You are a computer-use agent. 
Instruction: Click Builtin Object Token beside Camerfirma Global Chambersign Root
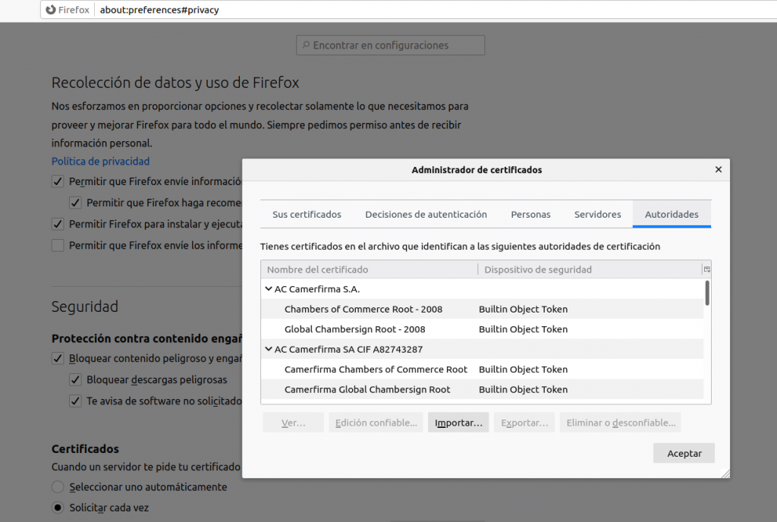click(524, 389)
